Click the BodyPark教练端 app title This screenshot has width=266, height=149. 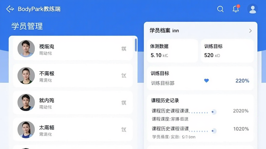[x=39, y=9]
